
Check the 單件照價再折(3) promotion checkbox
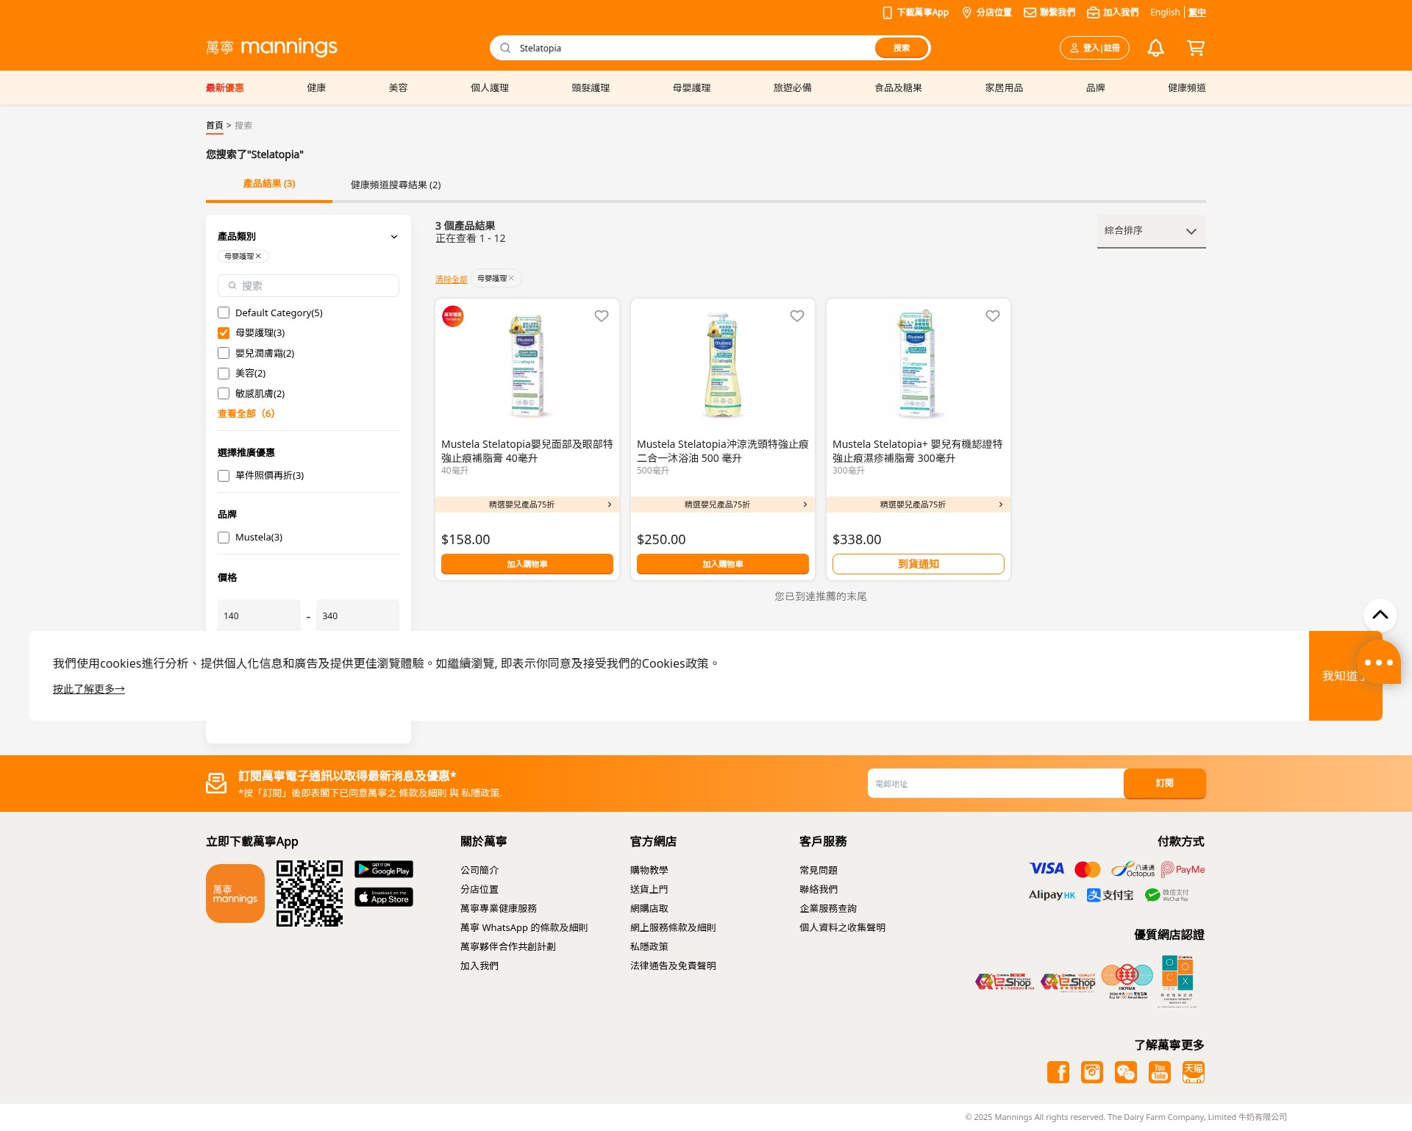tap(224, 476)
